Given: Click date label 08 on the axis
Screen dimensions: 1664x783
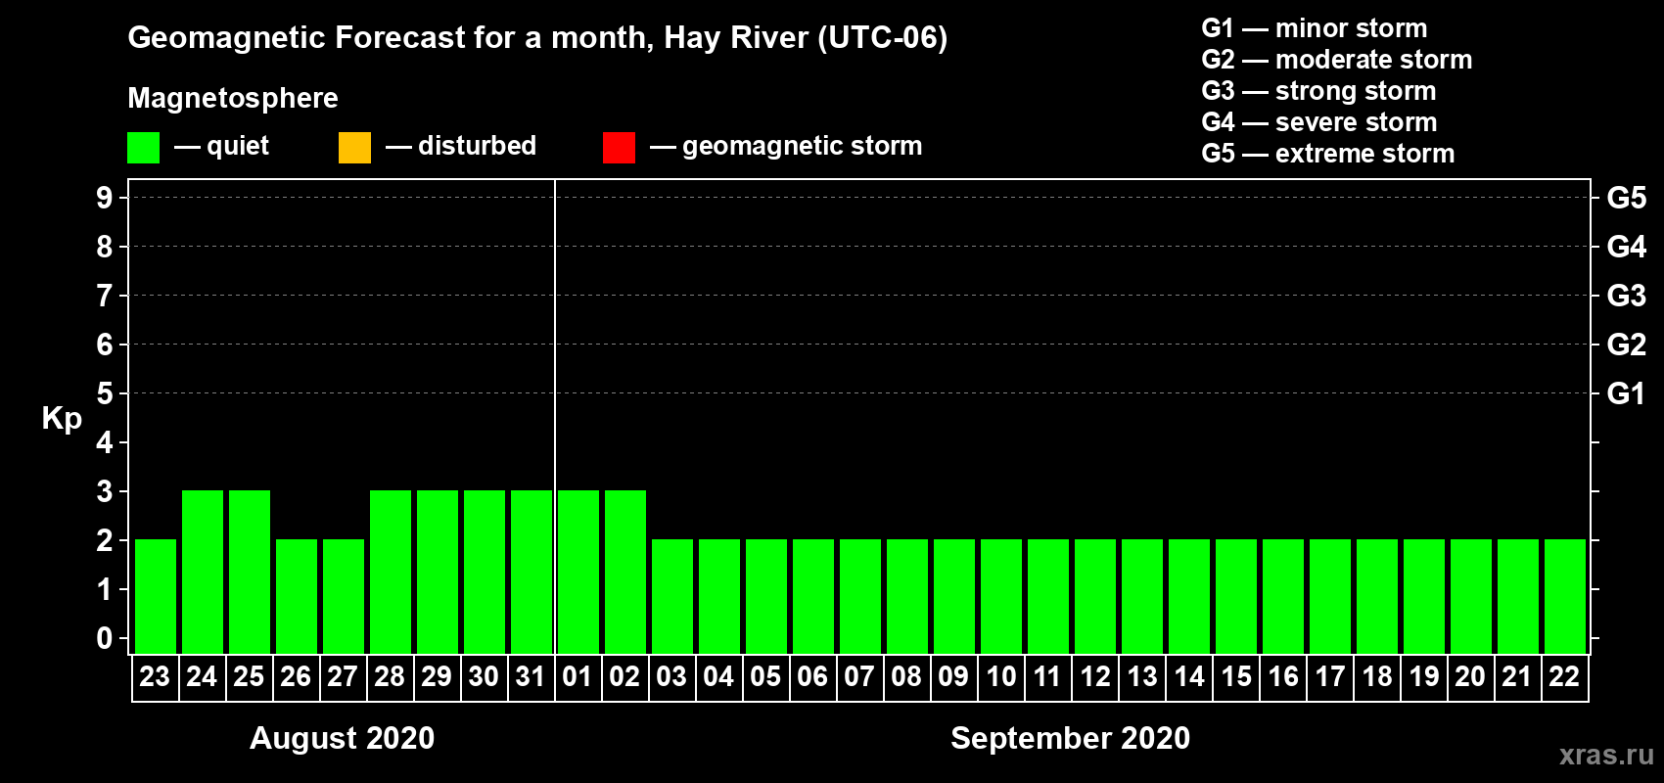Looking at the screenshot, I should point(906,676).
